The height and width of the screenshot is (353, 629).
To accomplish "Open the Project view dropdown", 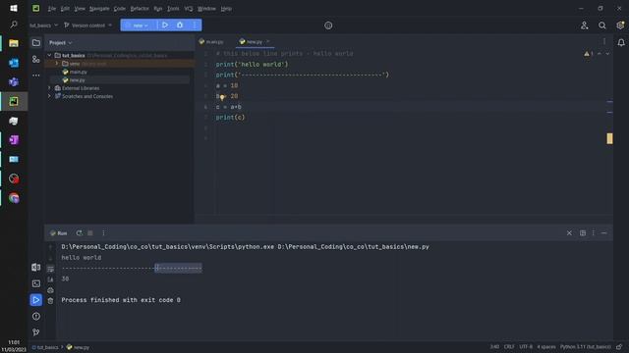I will [61, 43].
